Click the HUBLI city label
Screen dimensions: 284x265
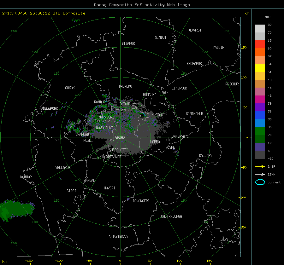(x=88, y=141)
